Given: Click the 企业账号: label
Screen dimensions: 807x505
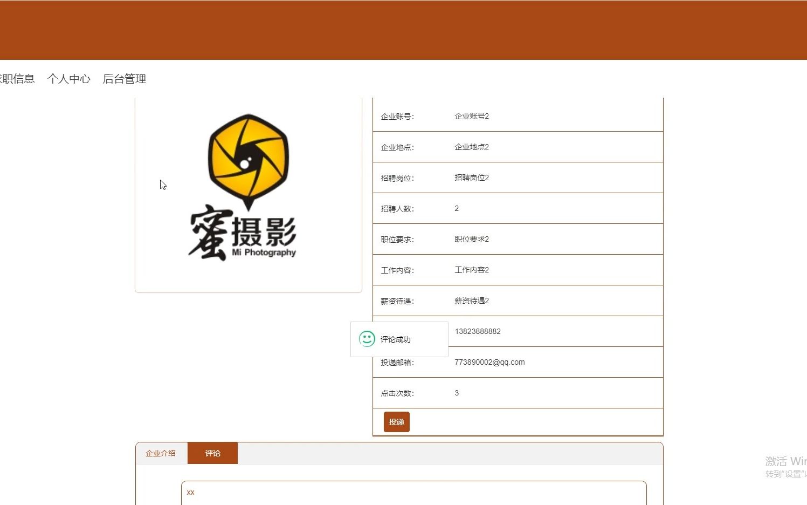Looking at the screenshot, I should click(397, 117).
